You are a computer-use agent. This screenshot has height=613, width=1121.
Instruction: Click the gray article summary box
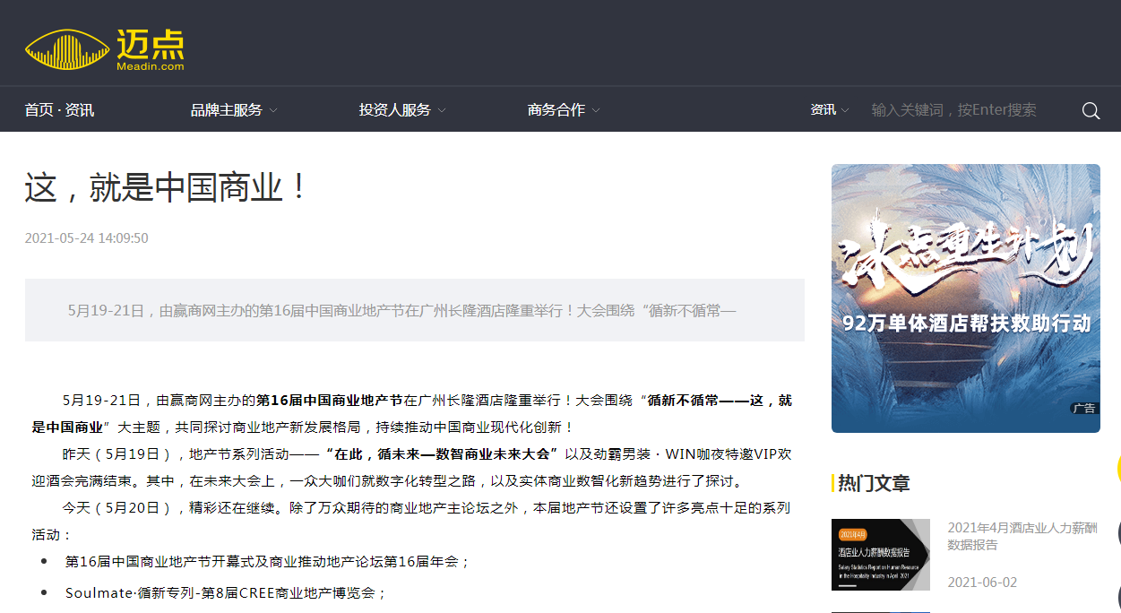coord(414,313)
